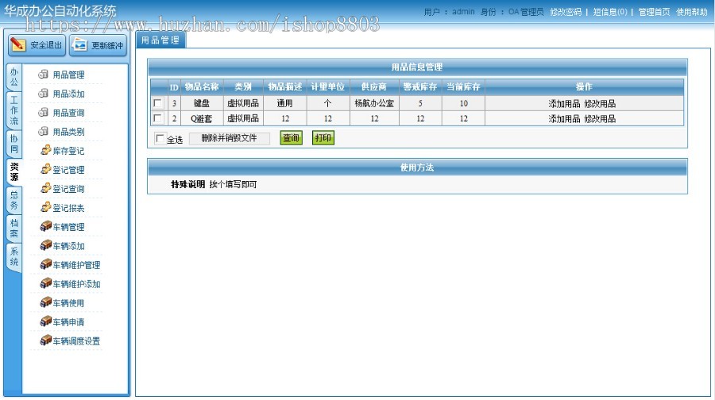Check the box for row 键盘
The height and width of the screenshot is (400, 715).
pos(158,103)
